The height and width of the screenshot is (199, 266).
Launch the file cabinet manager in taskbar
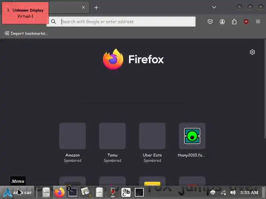pos(46,192)
